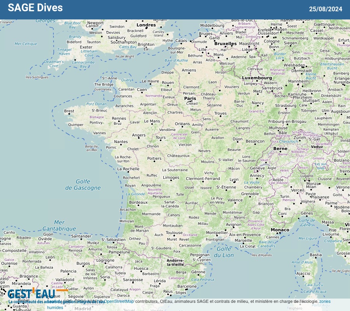Click the Ajaccio label on Corsica
350x311 pixels.
point(303,274)
